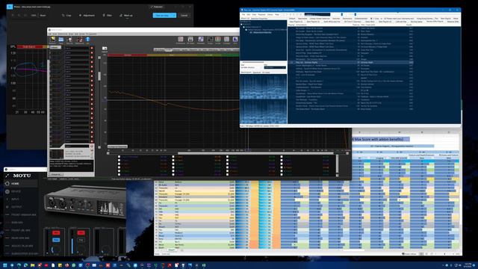Click Cancel button in Photos editor
This screenshot has width=478, height=269.
184,15
